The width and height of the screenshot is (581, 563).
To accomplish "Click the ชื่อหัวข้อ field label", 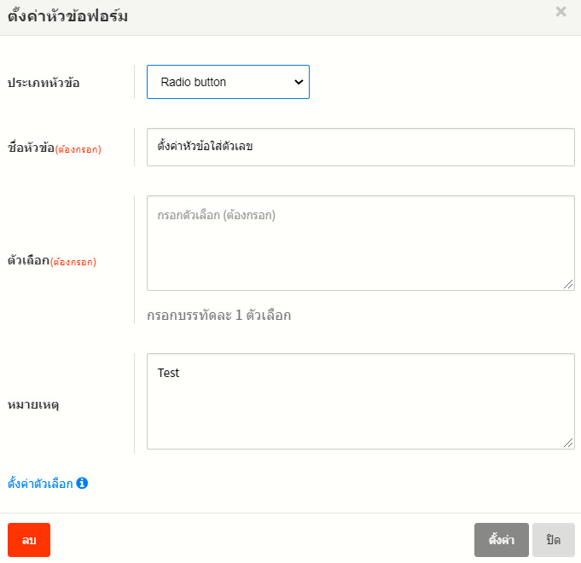I will coord(31,148).
